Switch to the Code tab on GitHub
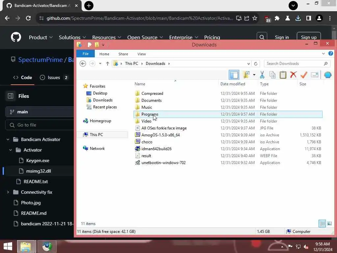337x253 pixels. coord(23,77)
